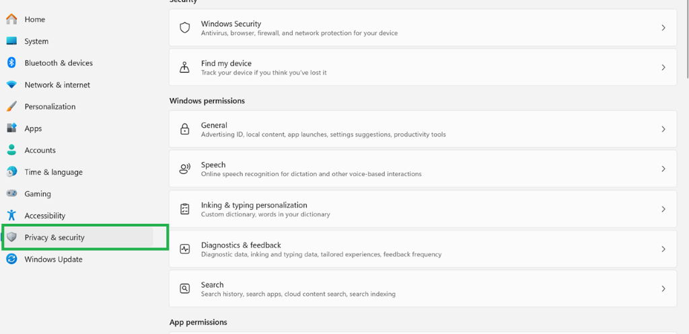689x334 pixels.
Task: Open the Search permissions chevron arrow
Action: [x=663, y=289]
